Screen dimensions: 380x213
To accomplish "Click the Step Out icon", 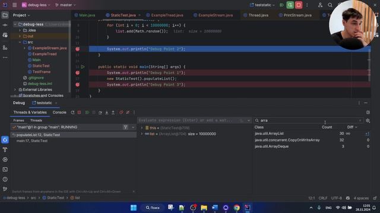I will pos(113,112).
